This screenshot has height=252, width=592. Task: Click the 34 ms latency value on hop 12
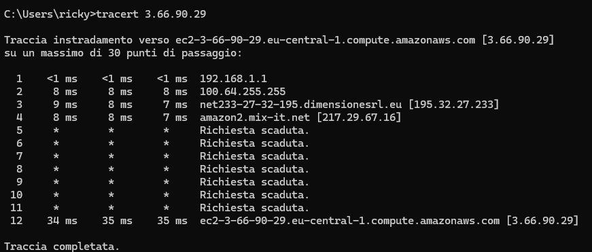62,221
